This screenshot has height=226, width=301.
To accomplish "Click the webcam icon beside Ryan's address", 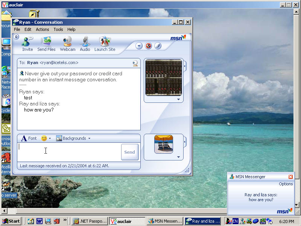I will pyautogui.click(x=135, y=63).
